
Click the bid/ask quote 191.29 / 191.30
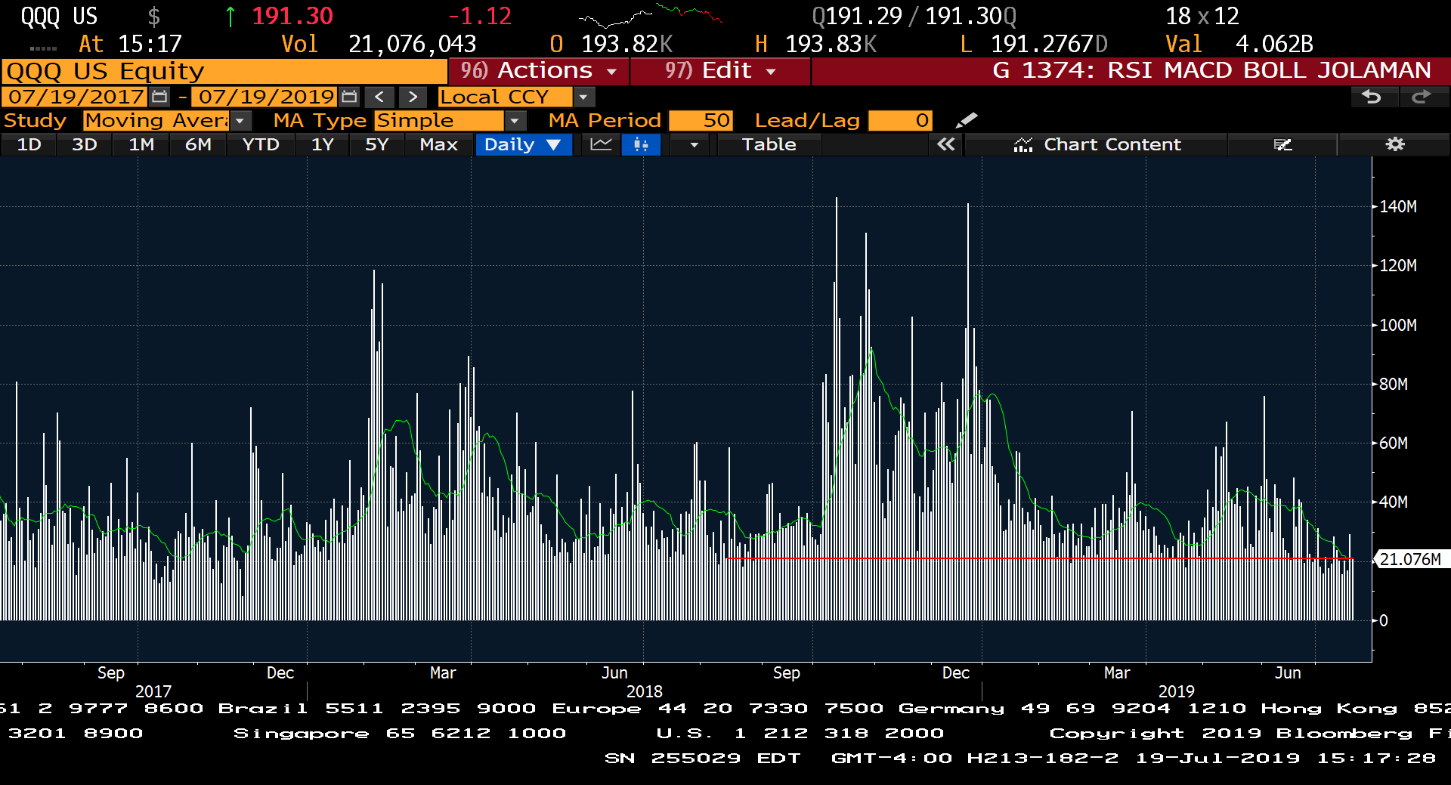pos(914,16)
